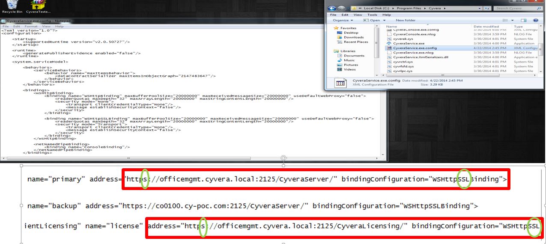The width and height of the screenshot is (546, 244).
Task: Select the CyveraService.exe.config file row
Action: click(x=462, y=48)
